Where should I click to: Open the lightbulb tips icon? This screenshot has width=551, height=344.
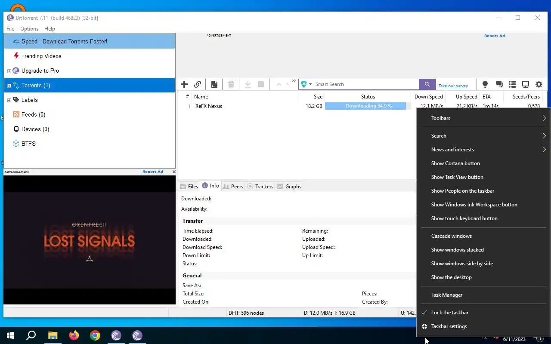(485, 84)
